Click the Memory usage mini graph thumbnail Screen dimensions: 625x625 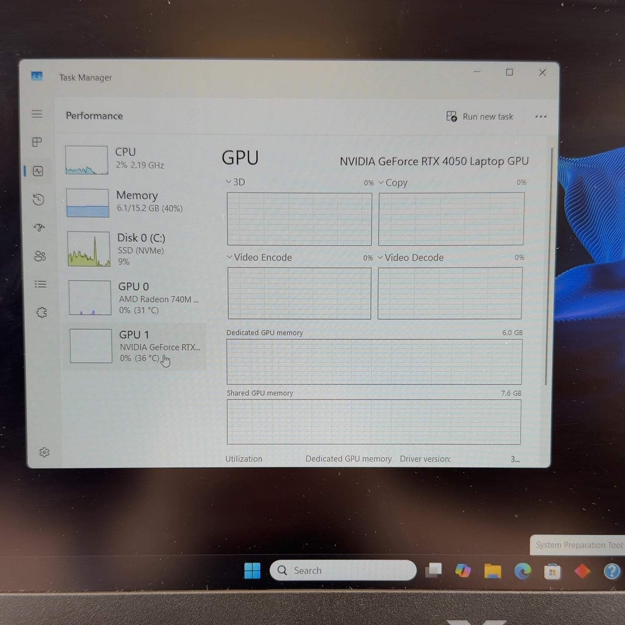pos(87,203)
